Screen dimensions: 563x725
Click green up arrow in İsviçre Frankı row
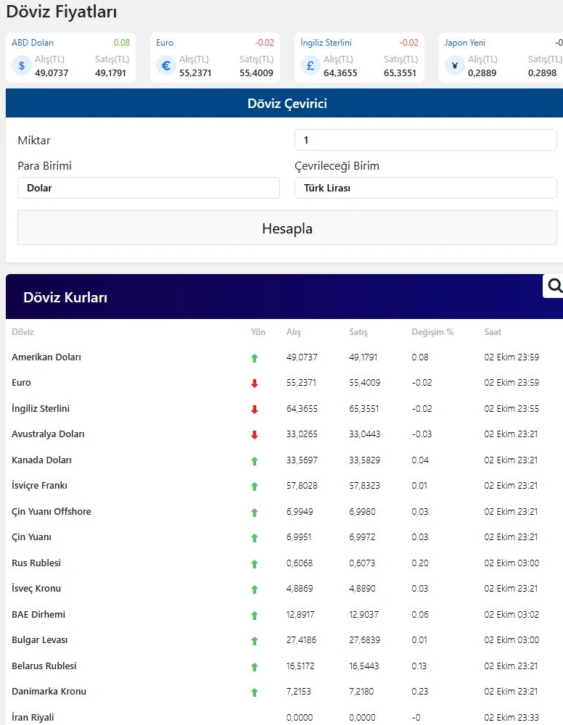[255, 486]
